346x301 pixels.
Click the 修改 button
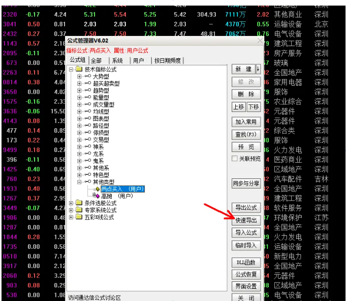[246, 82]
